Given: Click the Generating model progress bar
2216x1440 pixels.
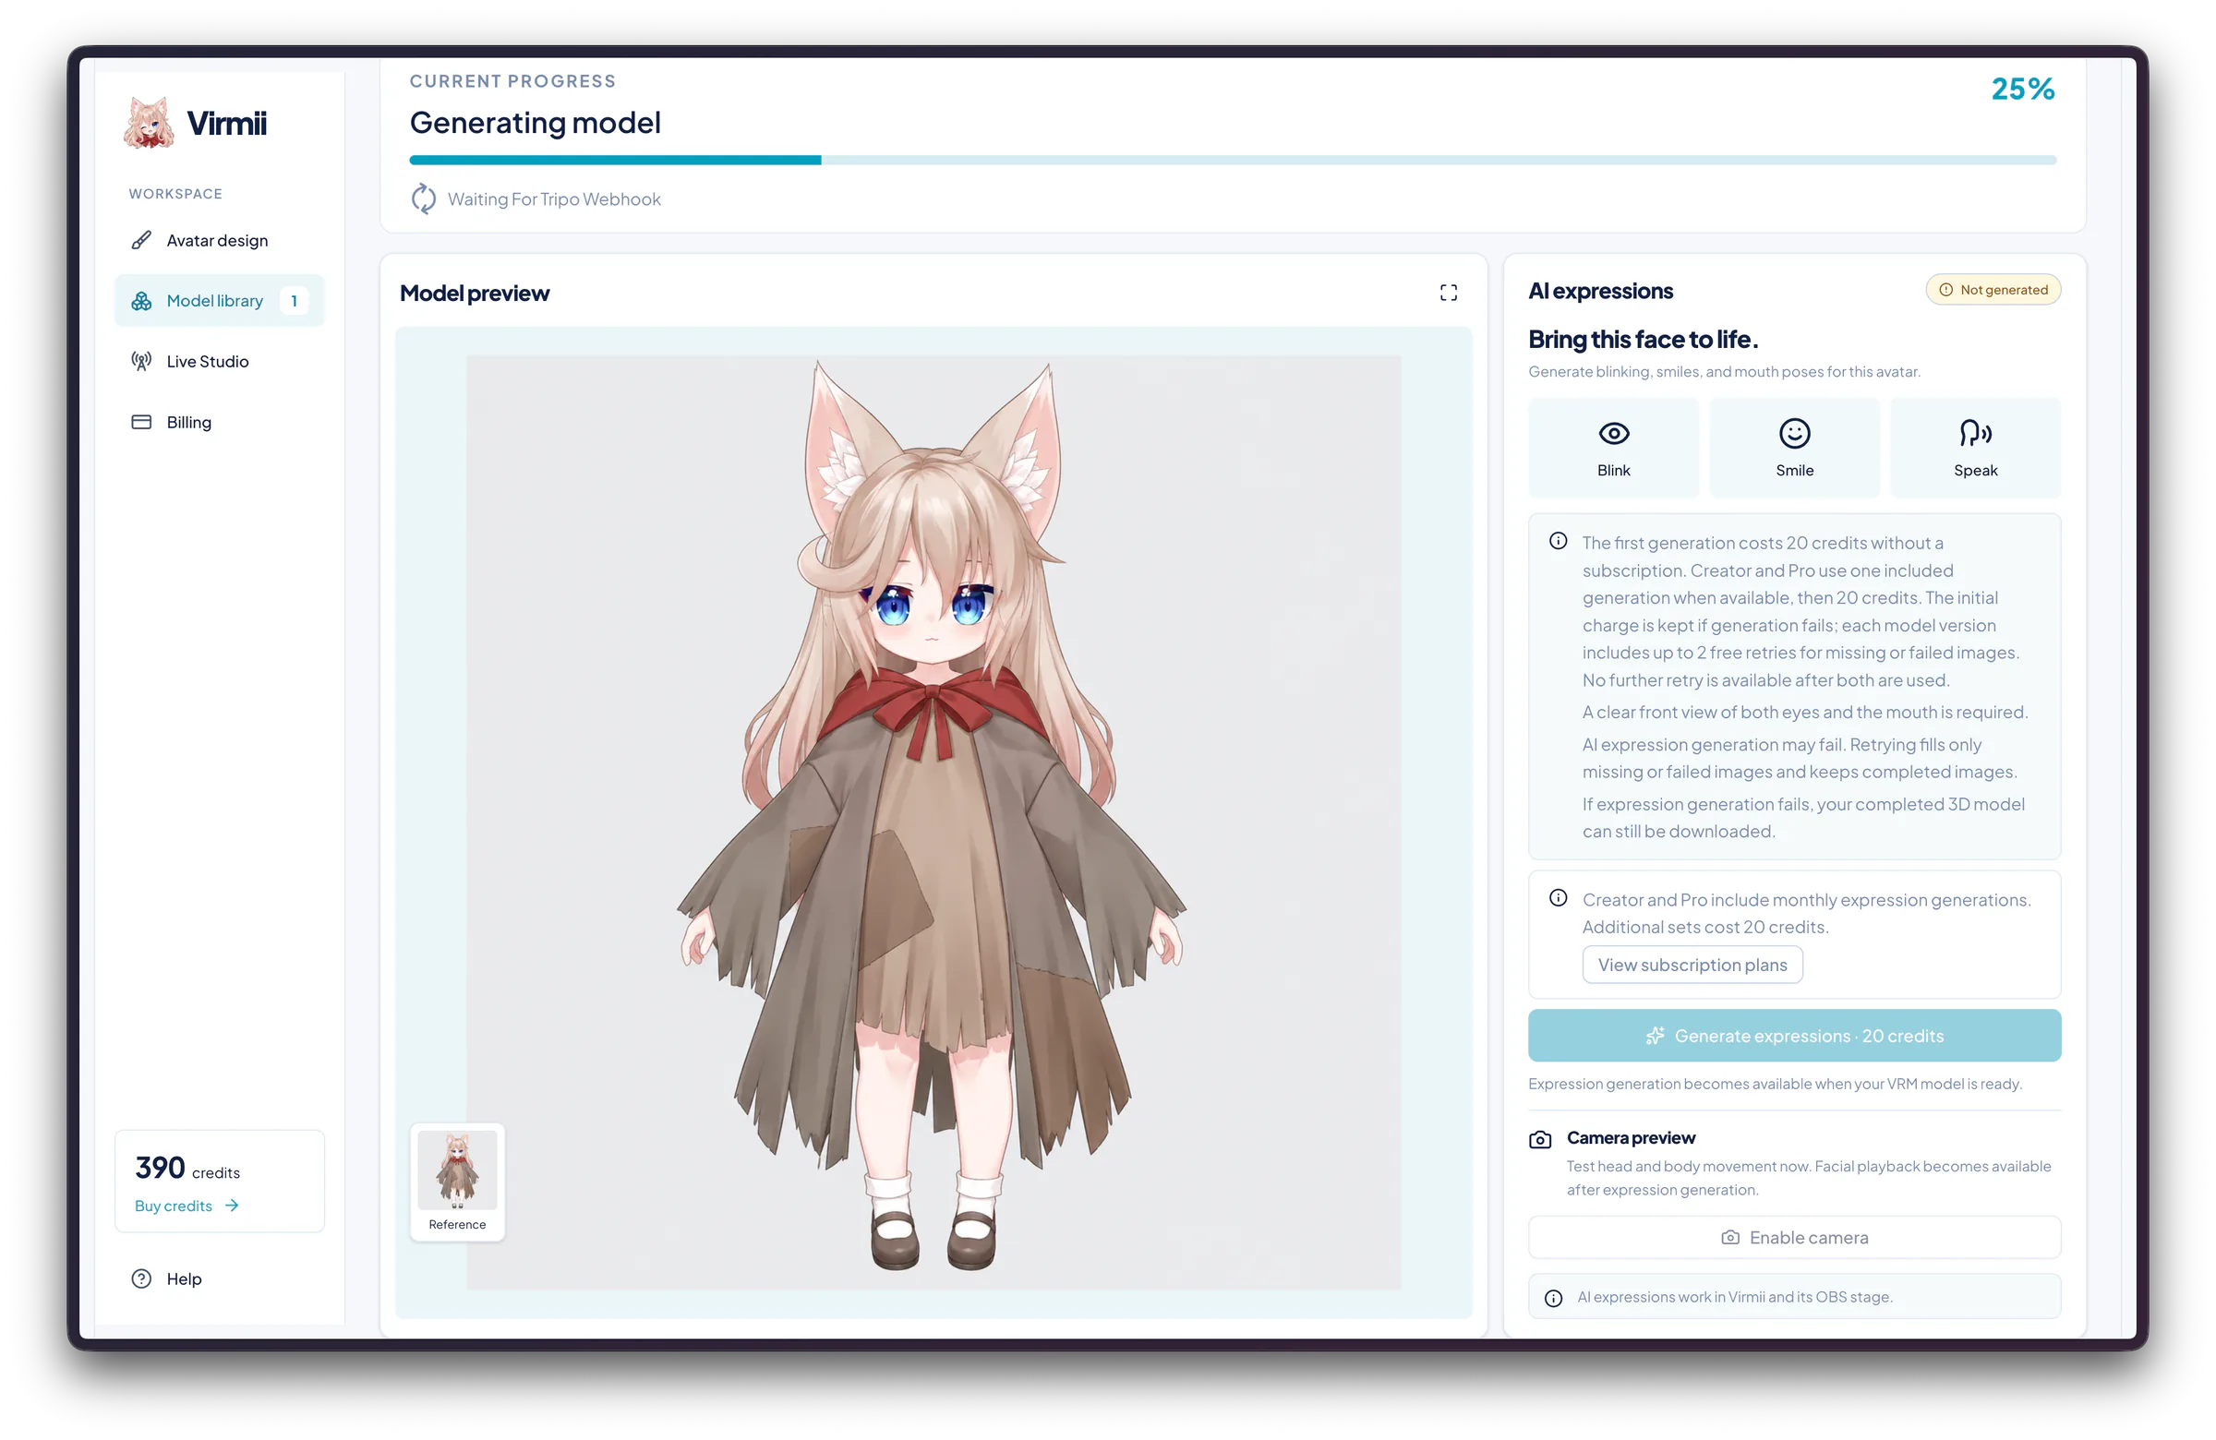Looking at the screenshot, I should pyautogui.click(x=1232, y=160).
